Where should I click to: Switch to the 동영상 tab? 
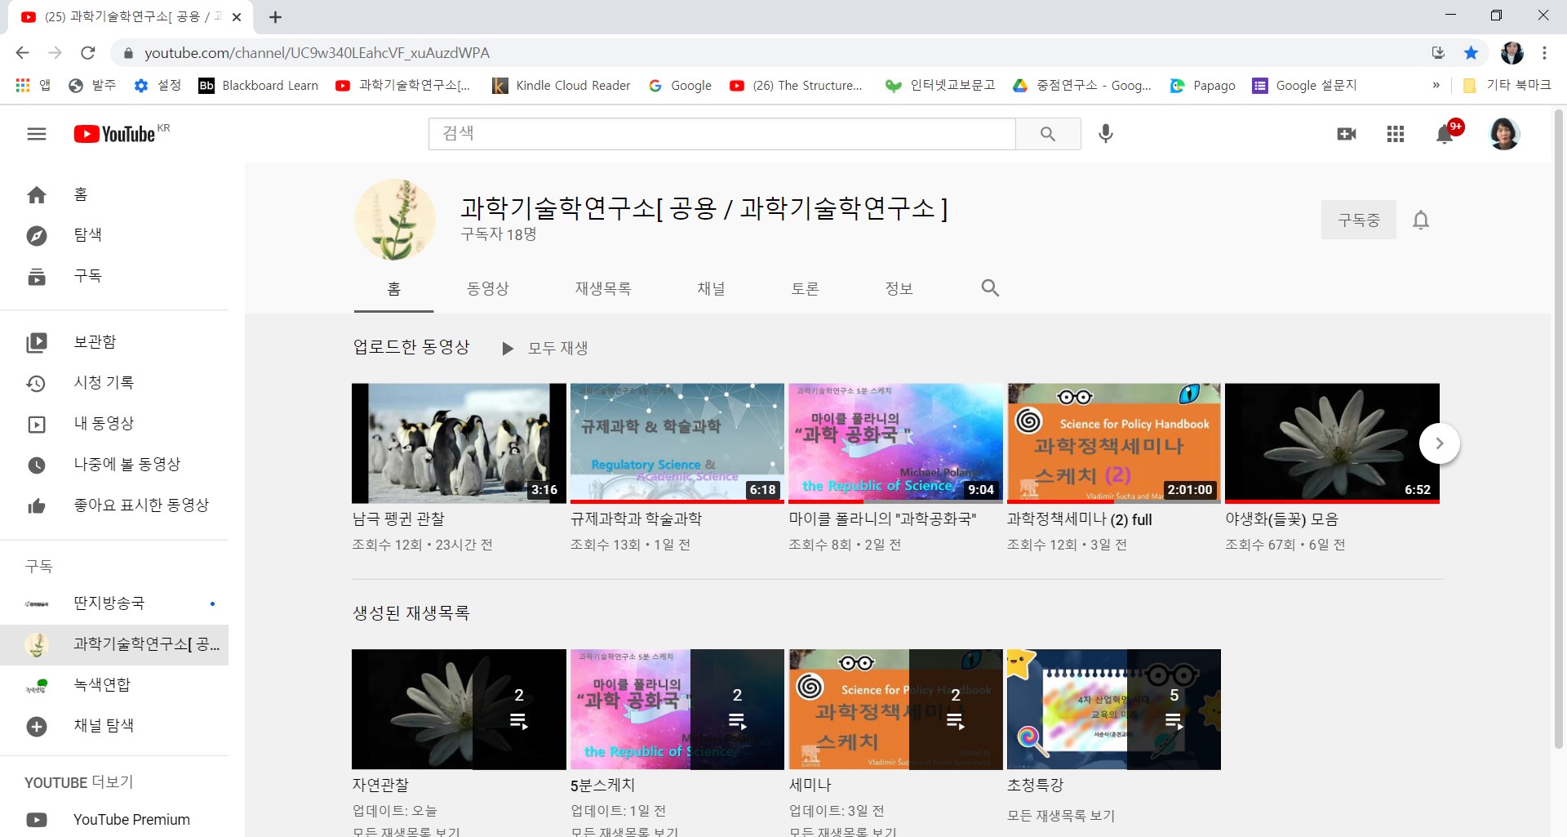tap(487, 289)
